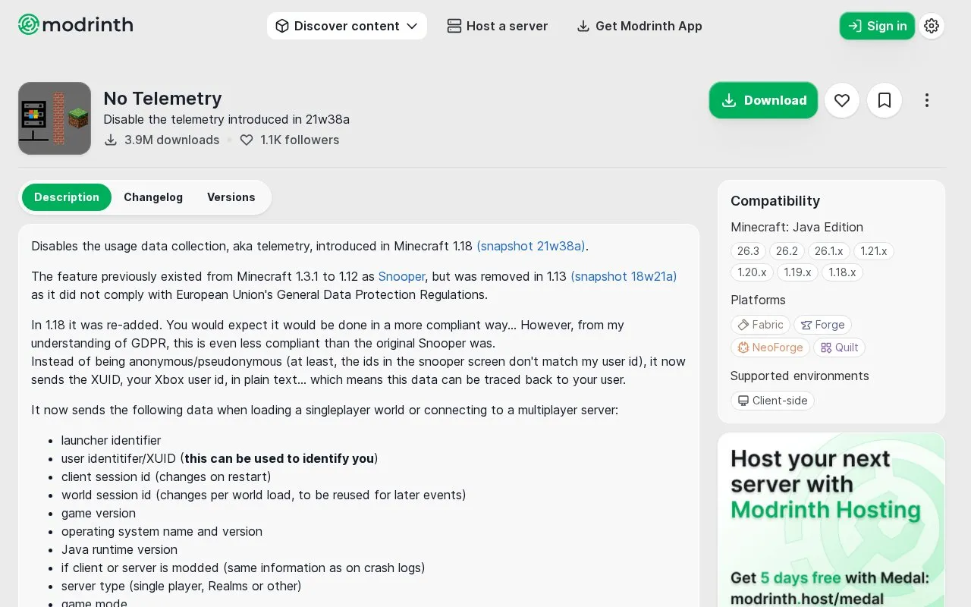Click the 1.18.x version tag
971x607 pixels.
pyautogui.click(x=842, y=272)
